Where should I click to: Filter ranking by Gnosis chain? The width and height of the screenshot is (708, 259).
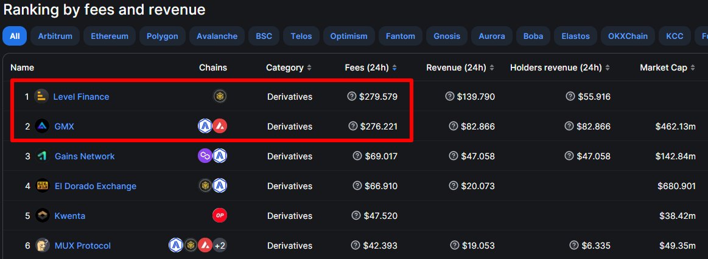447,36
